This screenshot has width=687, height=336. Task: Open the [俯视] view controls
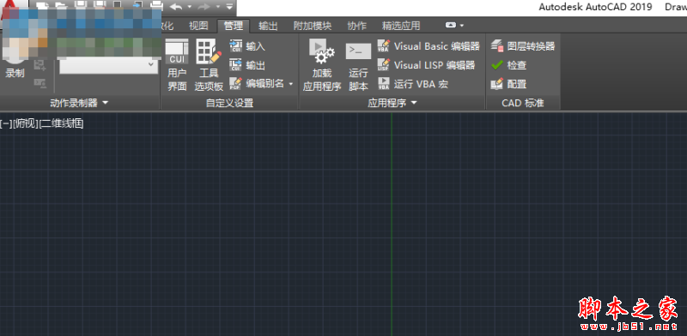pyautogui.click(x=26, y=123)
